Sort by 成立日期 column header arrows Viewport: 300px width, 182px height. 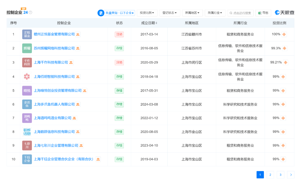click(x=156, y=23)
